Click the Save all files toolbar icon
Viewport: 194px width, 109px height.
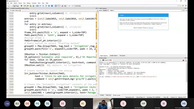click(x=18, y=6)
